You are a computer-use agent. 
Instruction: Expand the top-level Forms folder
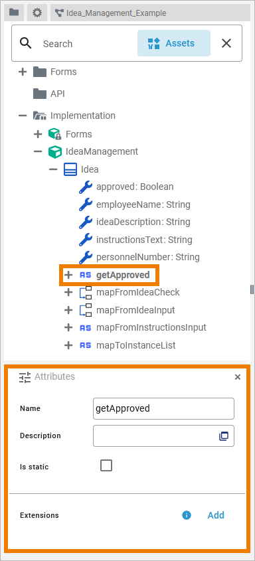(23, 72)
